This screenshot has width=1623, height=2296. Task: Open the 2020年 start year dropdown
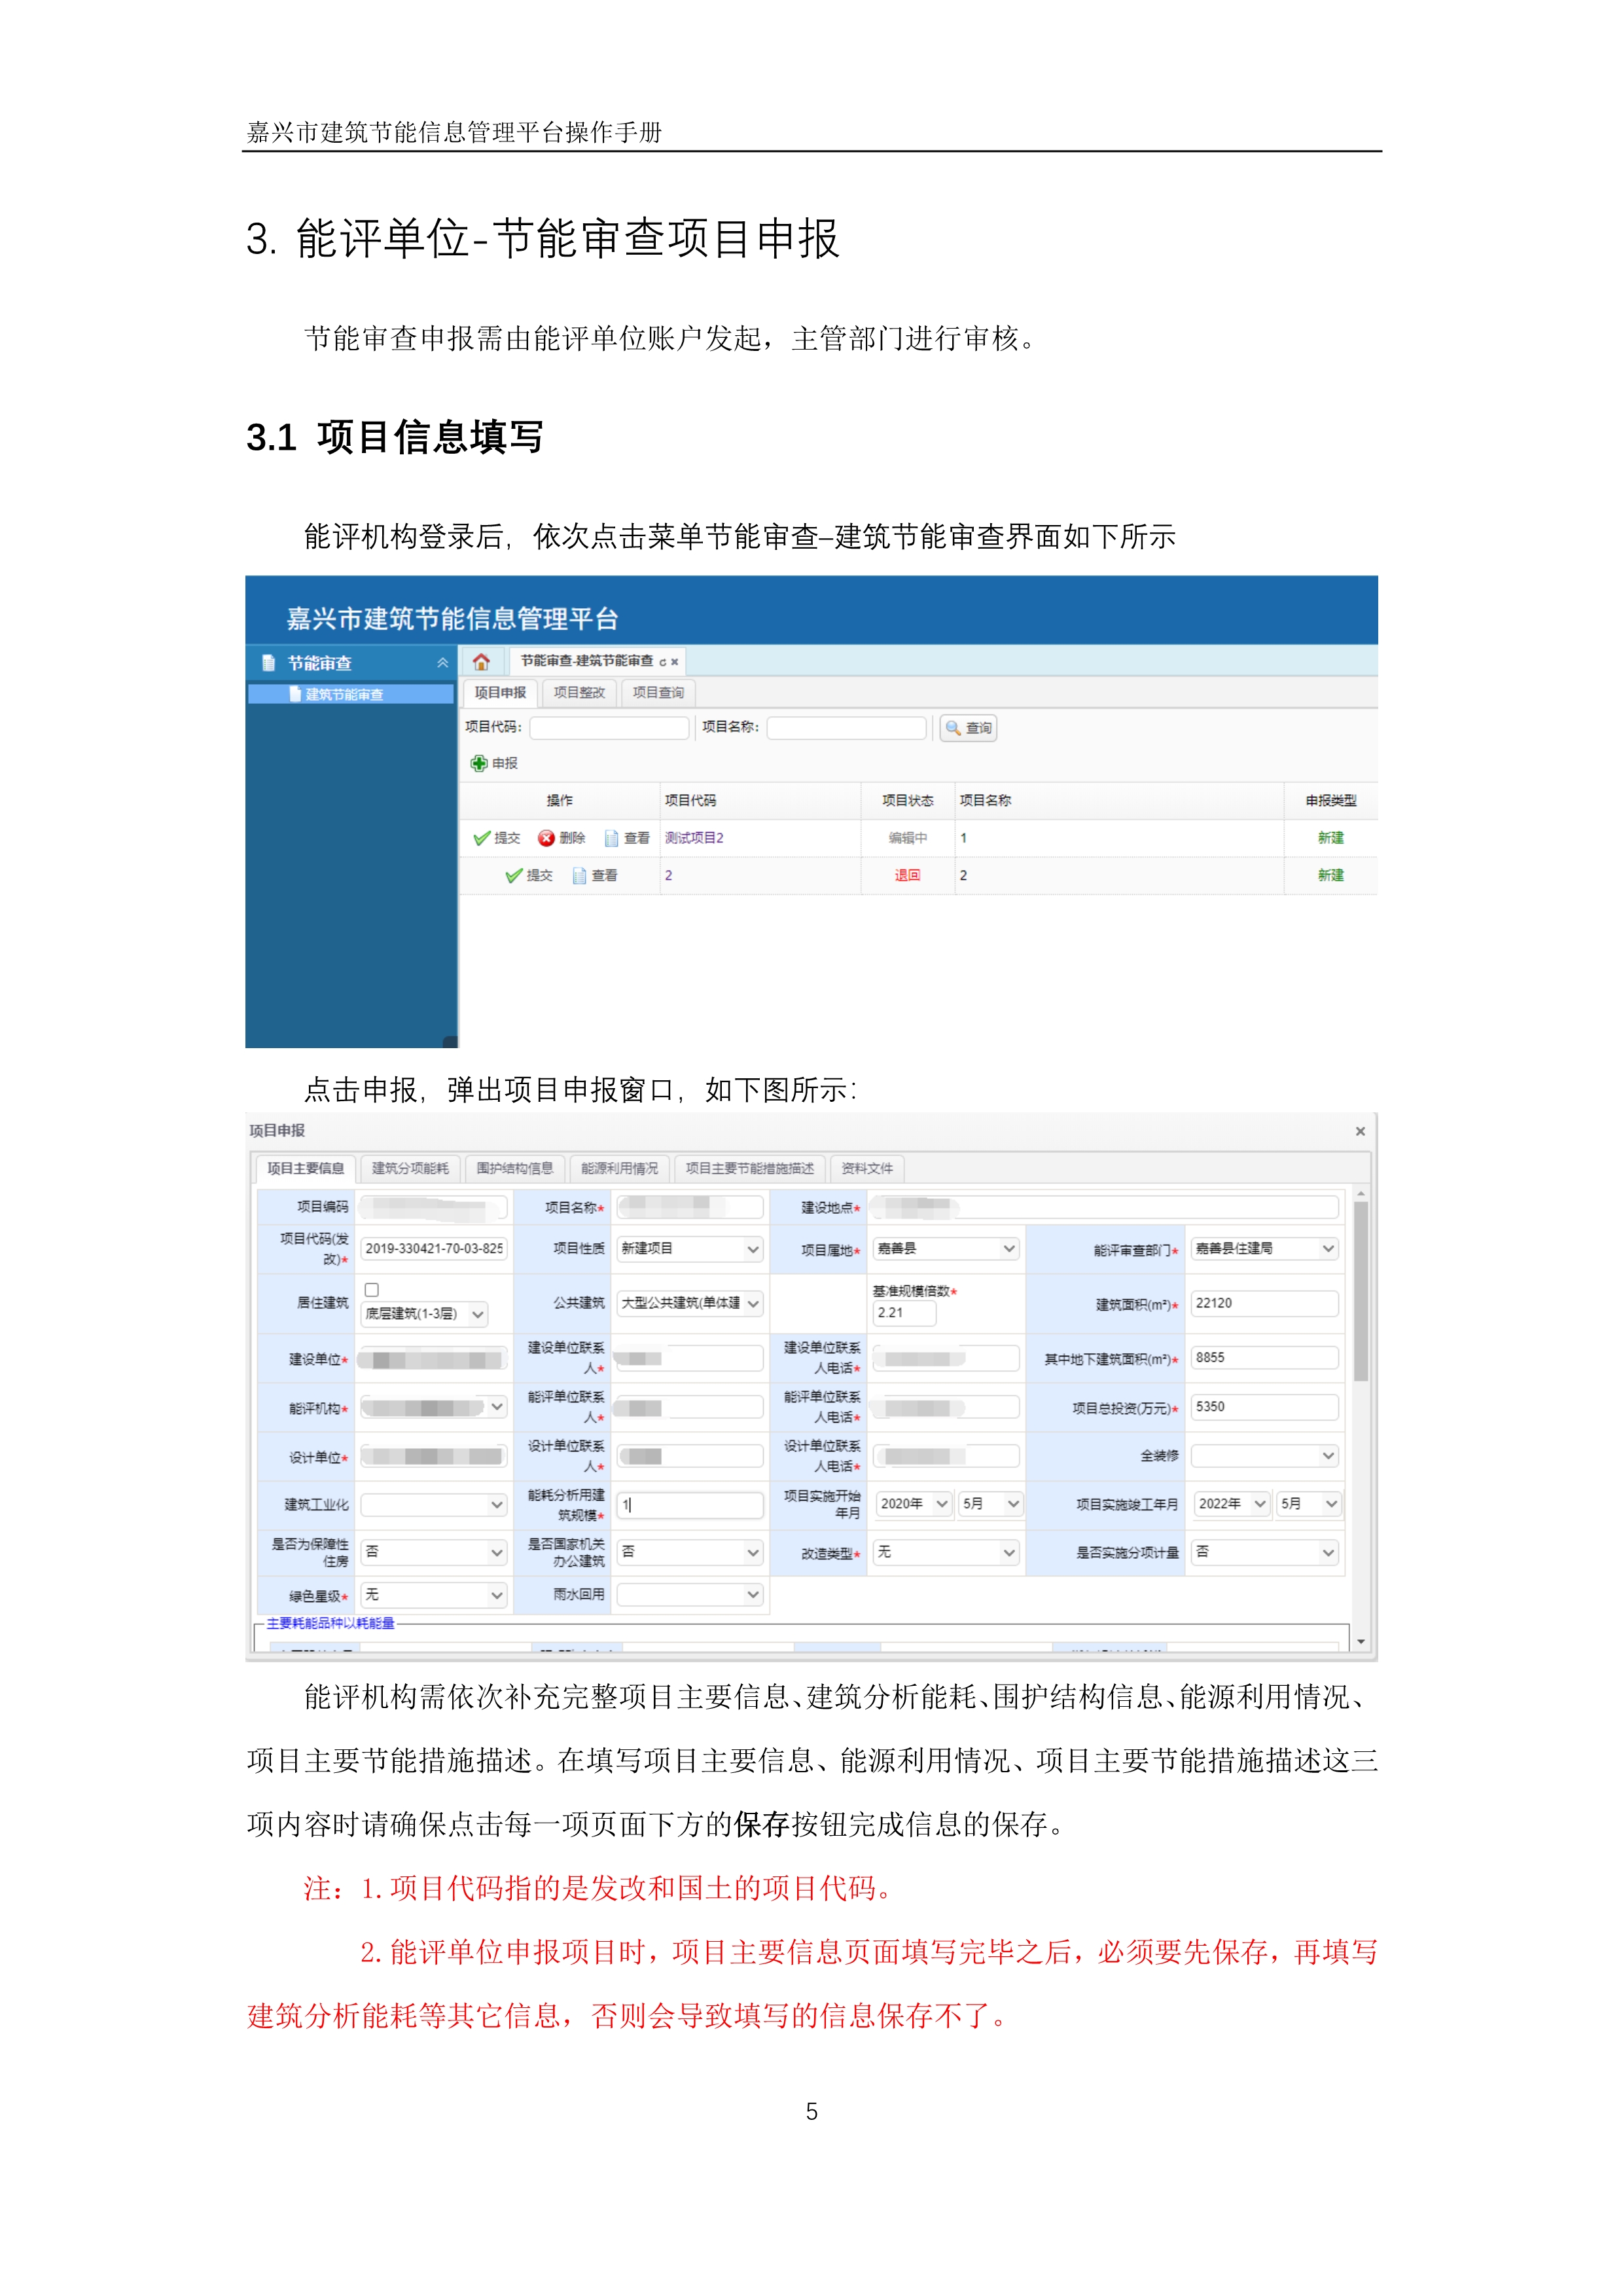[x=914, y=1504]
